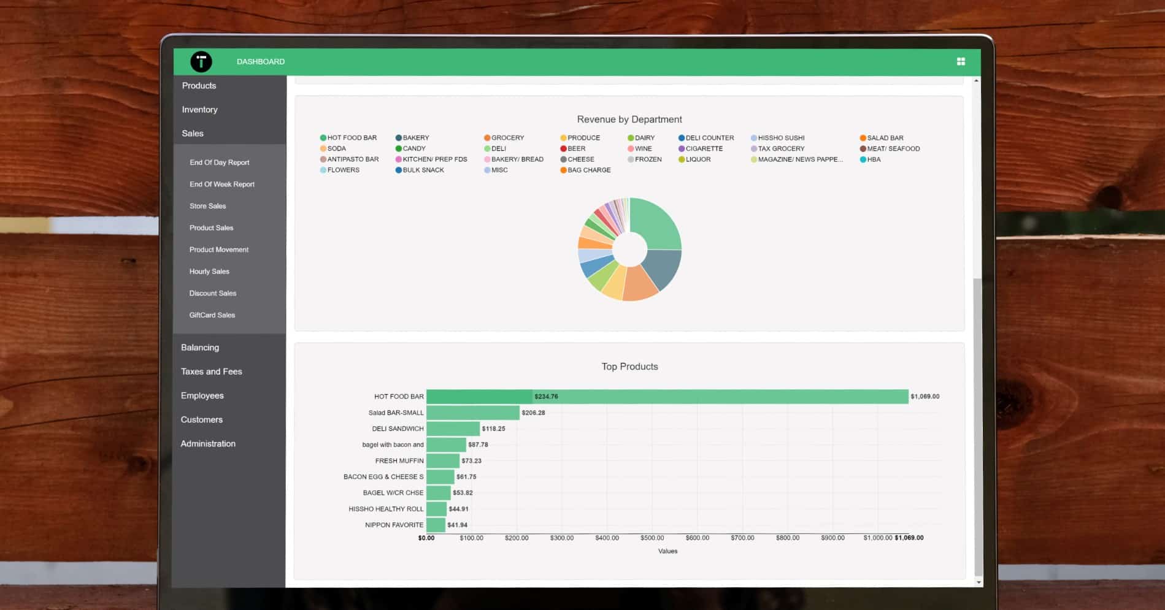This screenshot has height=610, width=1165.
Task: Click the HOT FOOD BAR product bar
Action: point(667,397)
